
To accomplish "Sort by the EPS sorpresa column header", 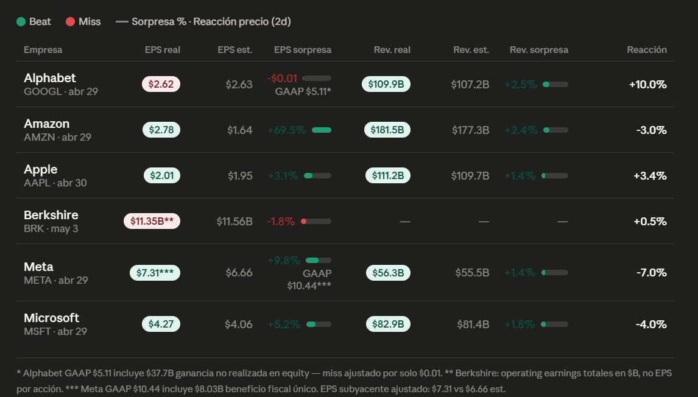I will pyautogui.click(x=303, y=50).
